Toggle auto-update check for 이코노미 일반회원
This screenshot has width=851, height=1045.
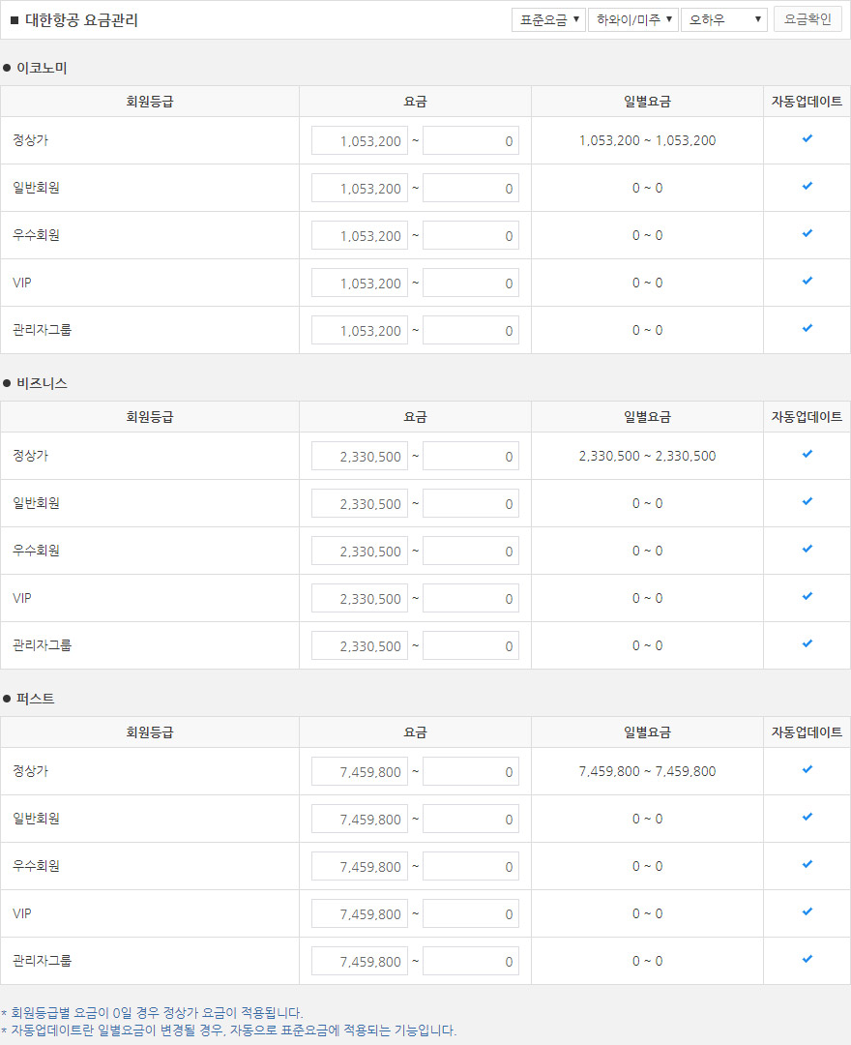tap(807, 186)
